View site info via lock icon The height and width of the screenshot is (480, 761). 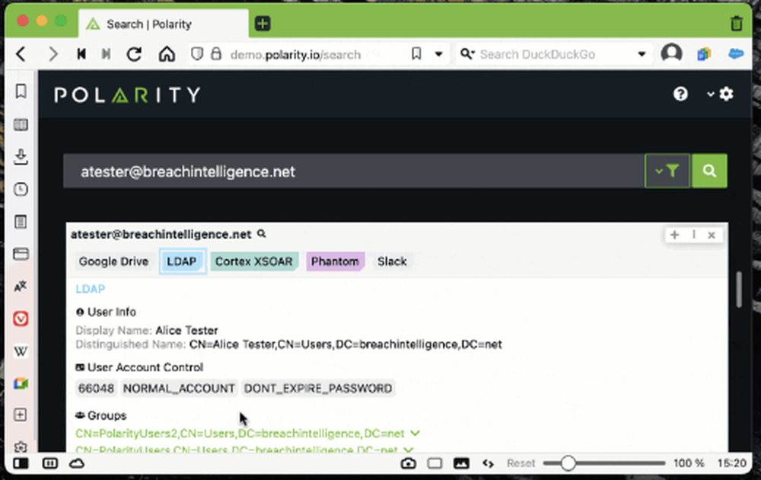[216, 54]
